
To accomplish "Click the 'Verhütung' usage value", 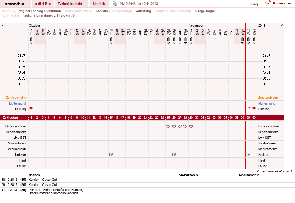I will [x=143, y=11].
